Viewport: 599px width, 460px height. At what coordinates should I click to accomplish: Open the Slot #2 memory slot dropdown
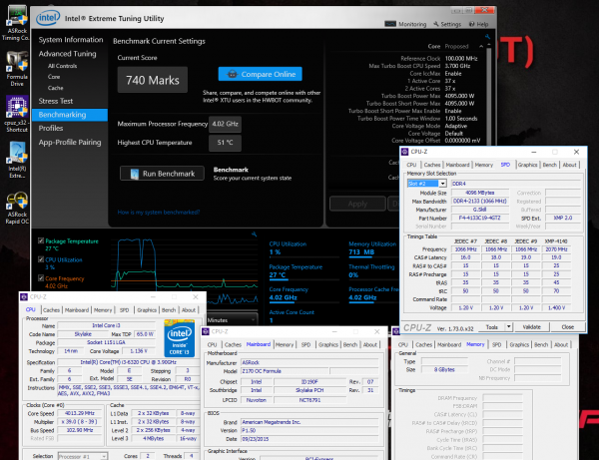click(442, 184)
